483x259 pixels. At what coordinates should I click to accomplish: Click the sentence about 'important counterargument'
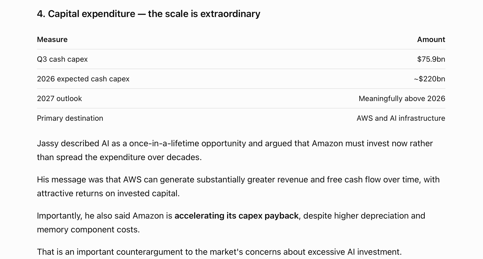[x=219, y=252]
